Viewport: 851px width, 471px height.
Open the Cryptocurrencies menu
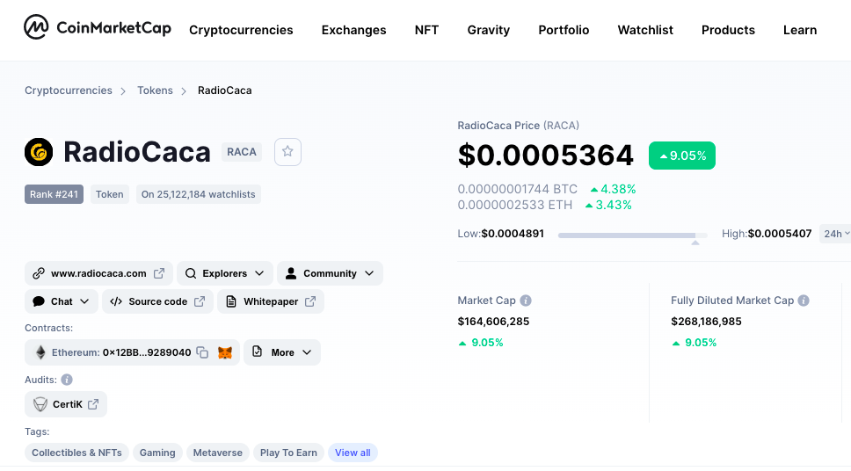coord(241,30)
